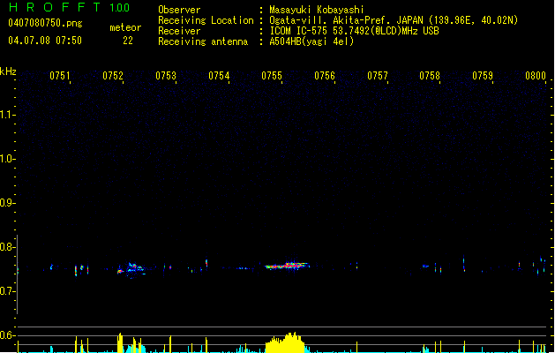Viewport: 555px width, 353px height.
Task: Click the date stamp 04.07.08 07:50
Action: [x=45, y=41]
